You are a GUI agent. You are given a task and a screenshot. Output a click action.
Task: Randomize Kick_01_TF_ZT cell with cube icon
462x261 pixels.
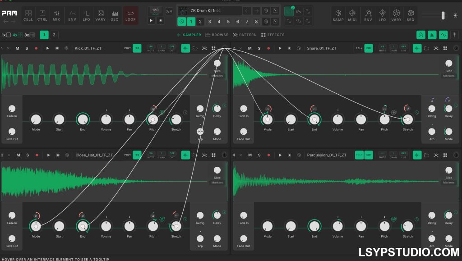pos(66,48)
